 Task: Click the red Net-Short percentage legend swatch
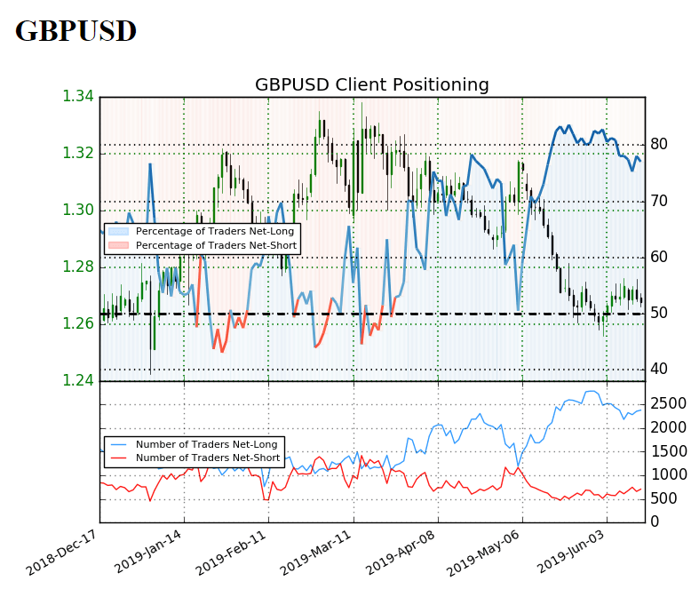tap(119, 244)
